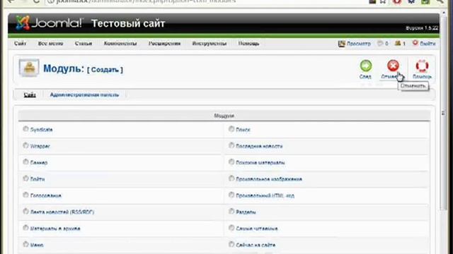Viewport: 453px width, 254px height.
Task: Switch to the Административная панель tab
Action: pyautogui.click(x=84, y=95)
